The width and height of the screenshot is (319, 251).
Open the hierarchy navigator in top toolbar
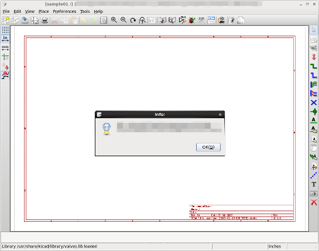[x=153, y=20]
